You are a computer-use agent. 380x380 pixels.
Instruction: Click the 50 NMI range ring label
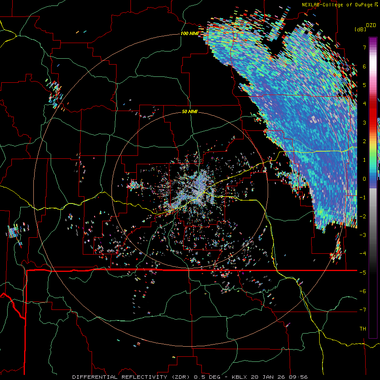click(190, 111)
